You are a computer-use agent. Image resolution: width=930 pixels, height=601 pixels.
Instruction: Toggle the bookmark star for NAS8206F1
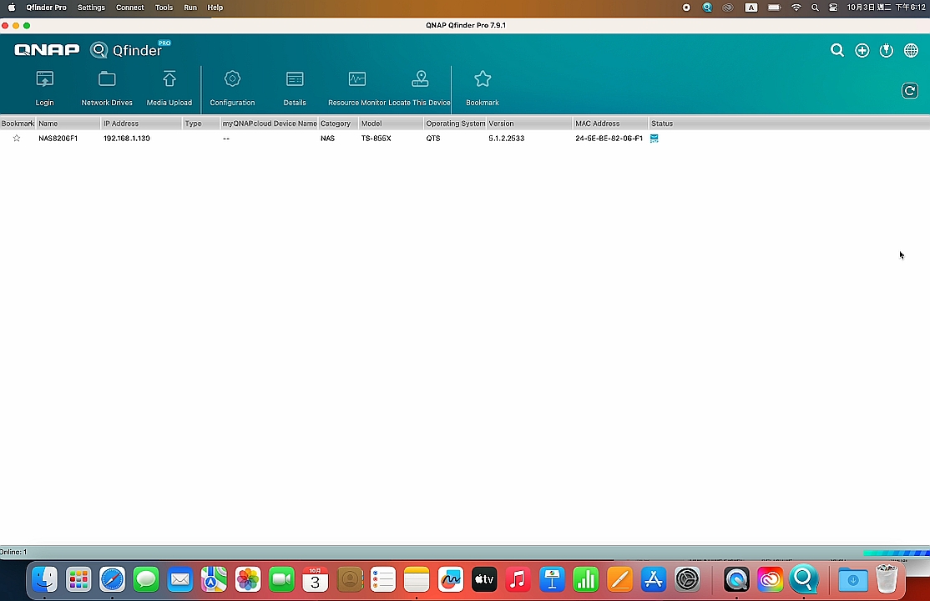(16, 138)
